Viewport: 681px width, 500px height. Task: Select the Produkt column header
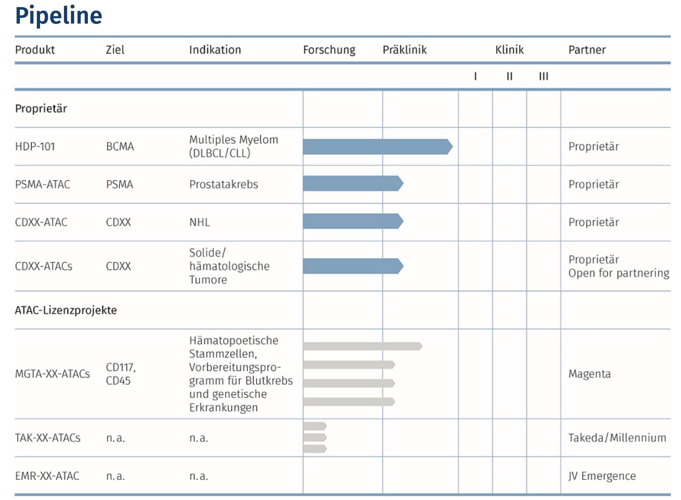(x=35, y=50)
